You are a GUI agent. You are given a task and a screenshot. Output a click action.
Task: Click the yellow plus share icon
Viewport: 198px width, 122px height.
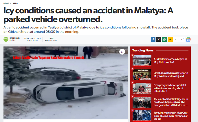tap(170, 40)
